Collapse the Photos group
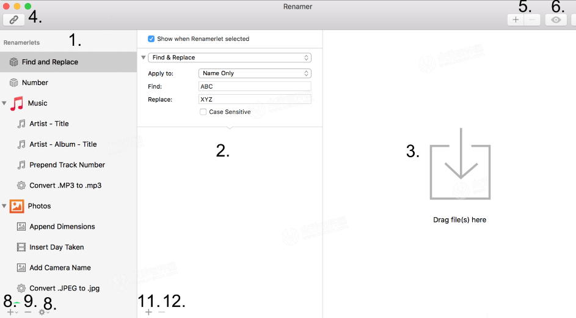The height and width of the screenshot is (318, 576). pos(4,206)
